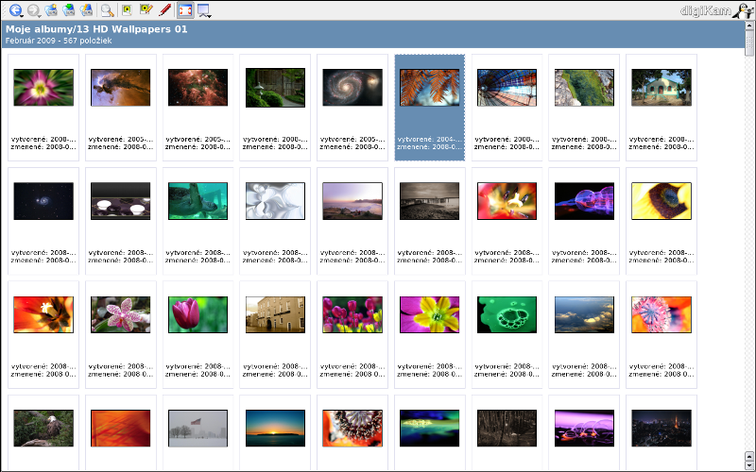Screen dimensions: 756x472
Task: Select the sunset over sea horizon thumbnail
Action: [x=275, y=429]
